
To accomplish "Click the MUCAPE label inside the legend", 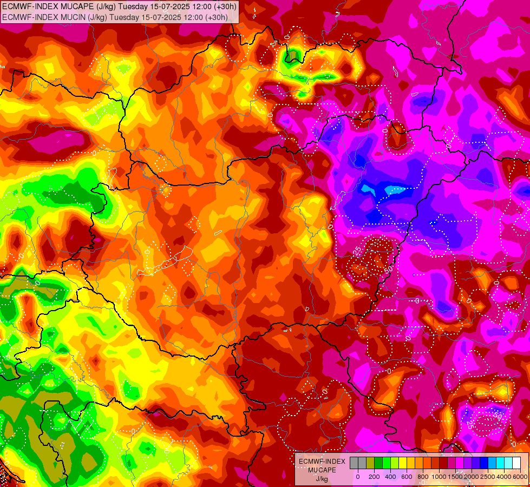I will click(322, 470).
